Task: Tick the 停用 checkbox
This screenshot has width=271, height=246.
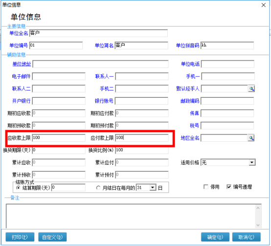Action: coord(206,187)
